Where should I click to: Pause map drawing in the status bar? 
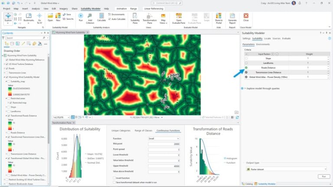(x=232, y=117)
